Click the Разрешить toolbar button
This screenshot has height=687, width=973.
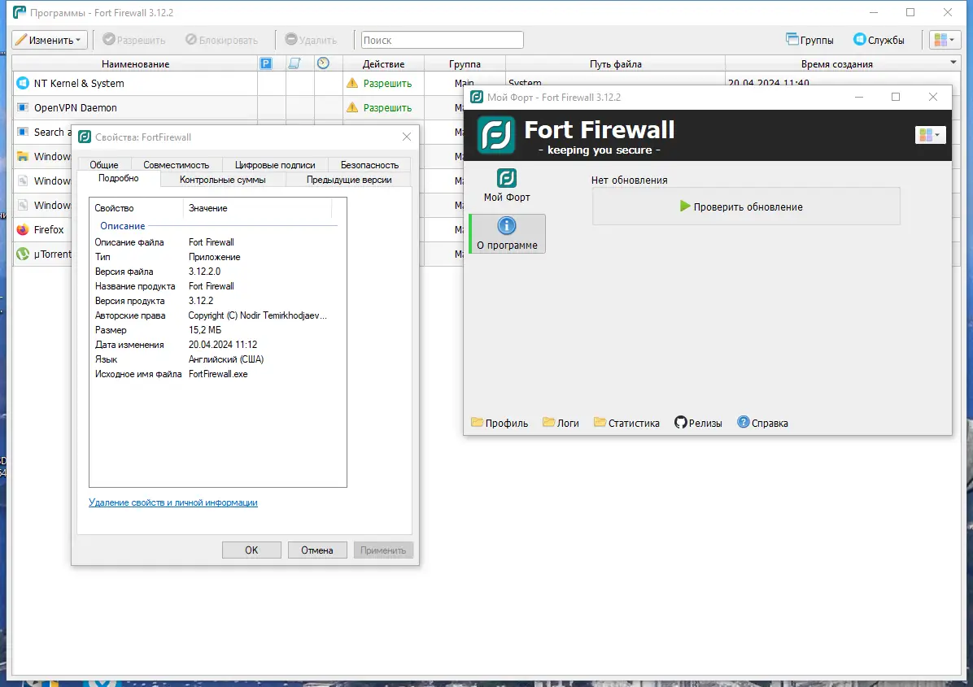(x=134, y=41)
